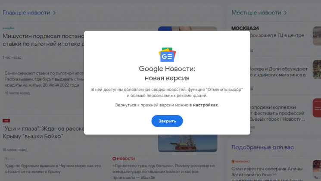Open the настройках link in the dialog
The image size is (321, 181).
click(206, 105)
